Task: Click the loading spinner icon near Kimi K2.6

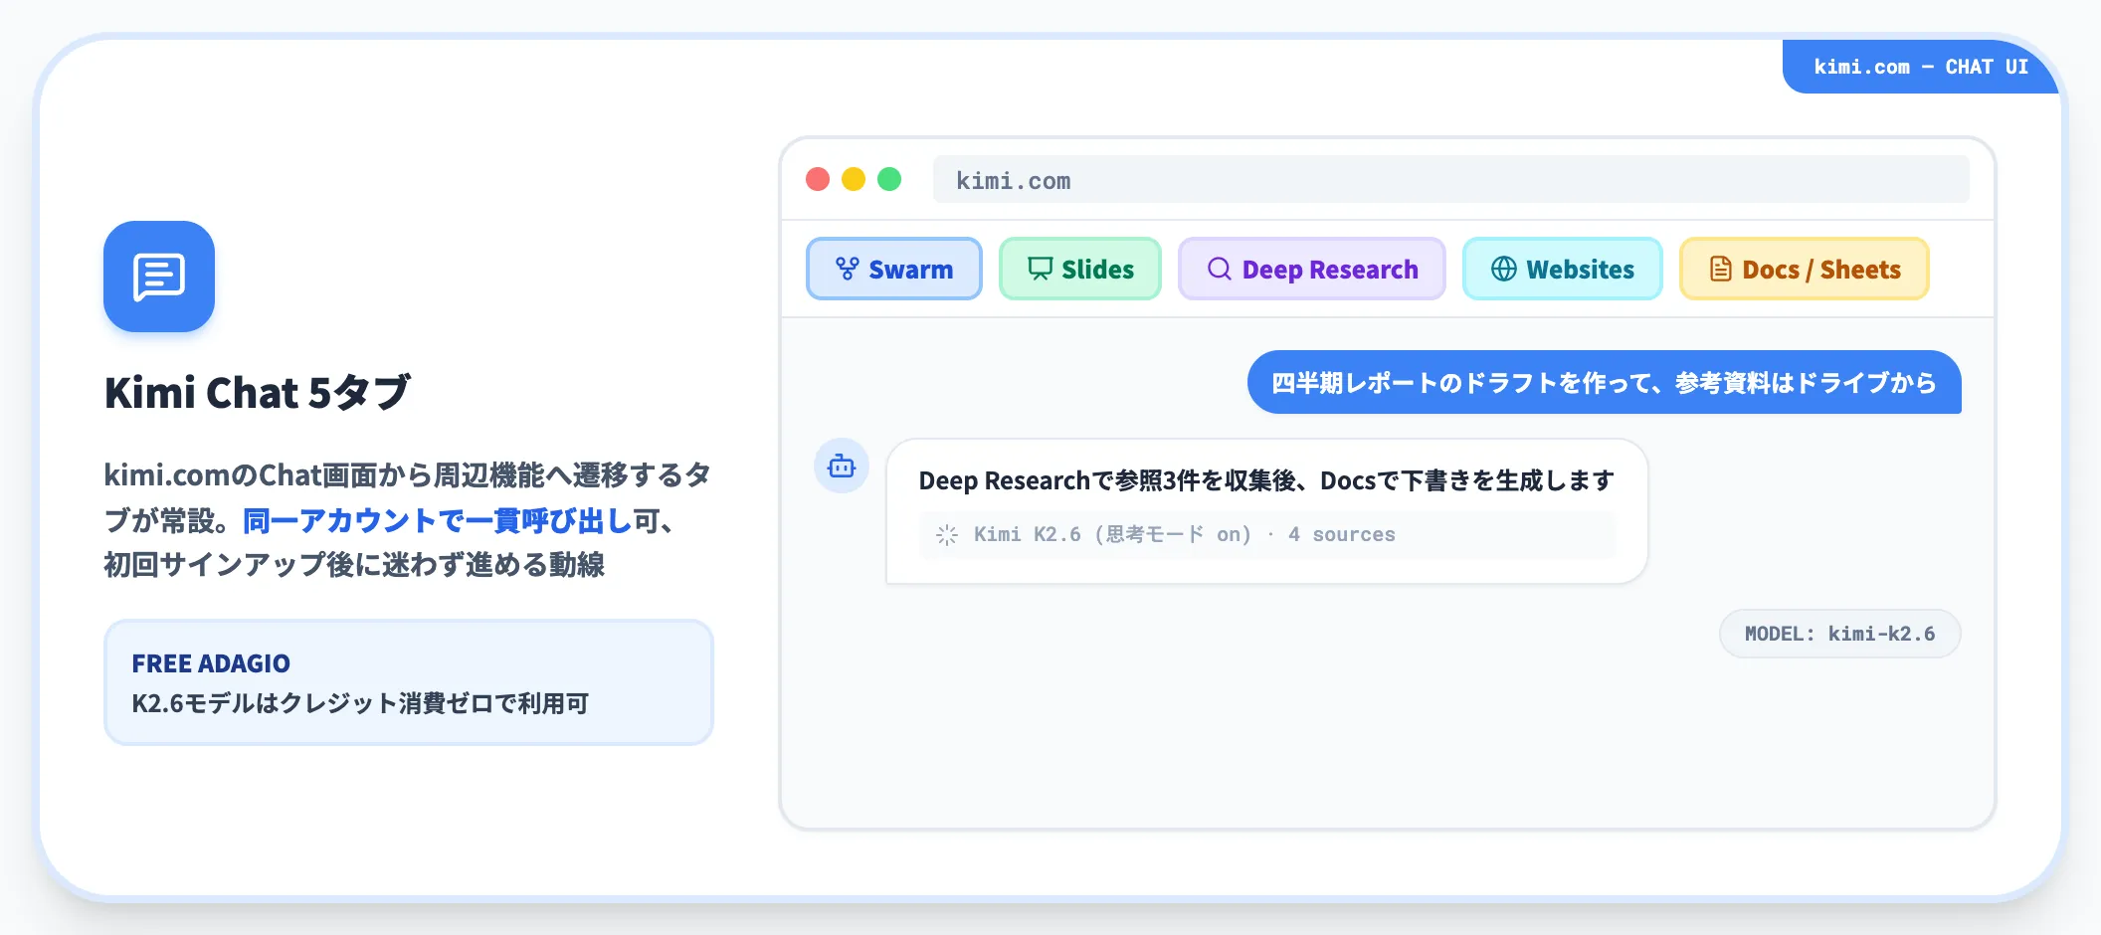Action: (x=947, y=535)
